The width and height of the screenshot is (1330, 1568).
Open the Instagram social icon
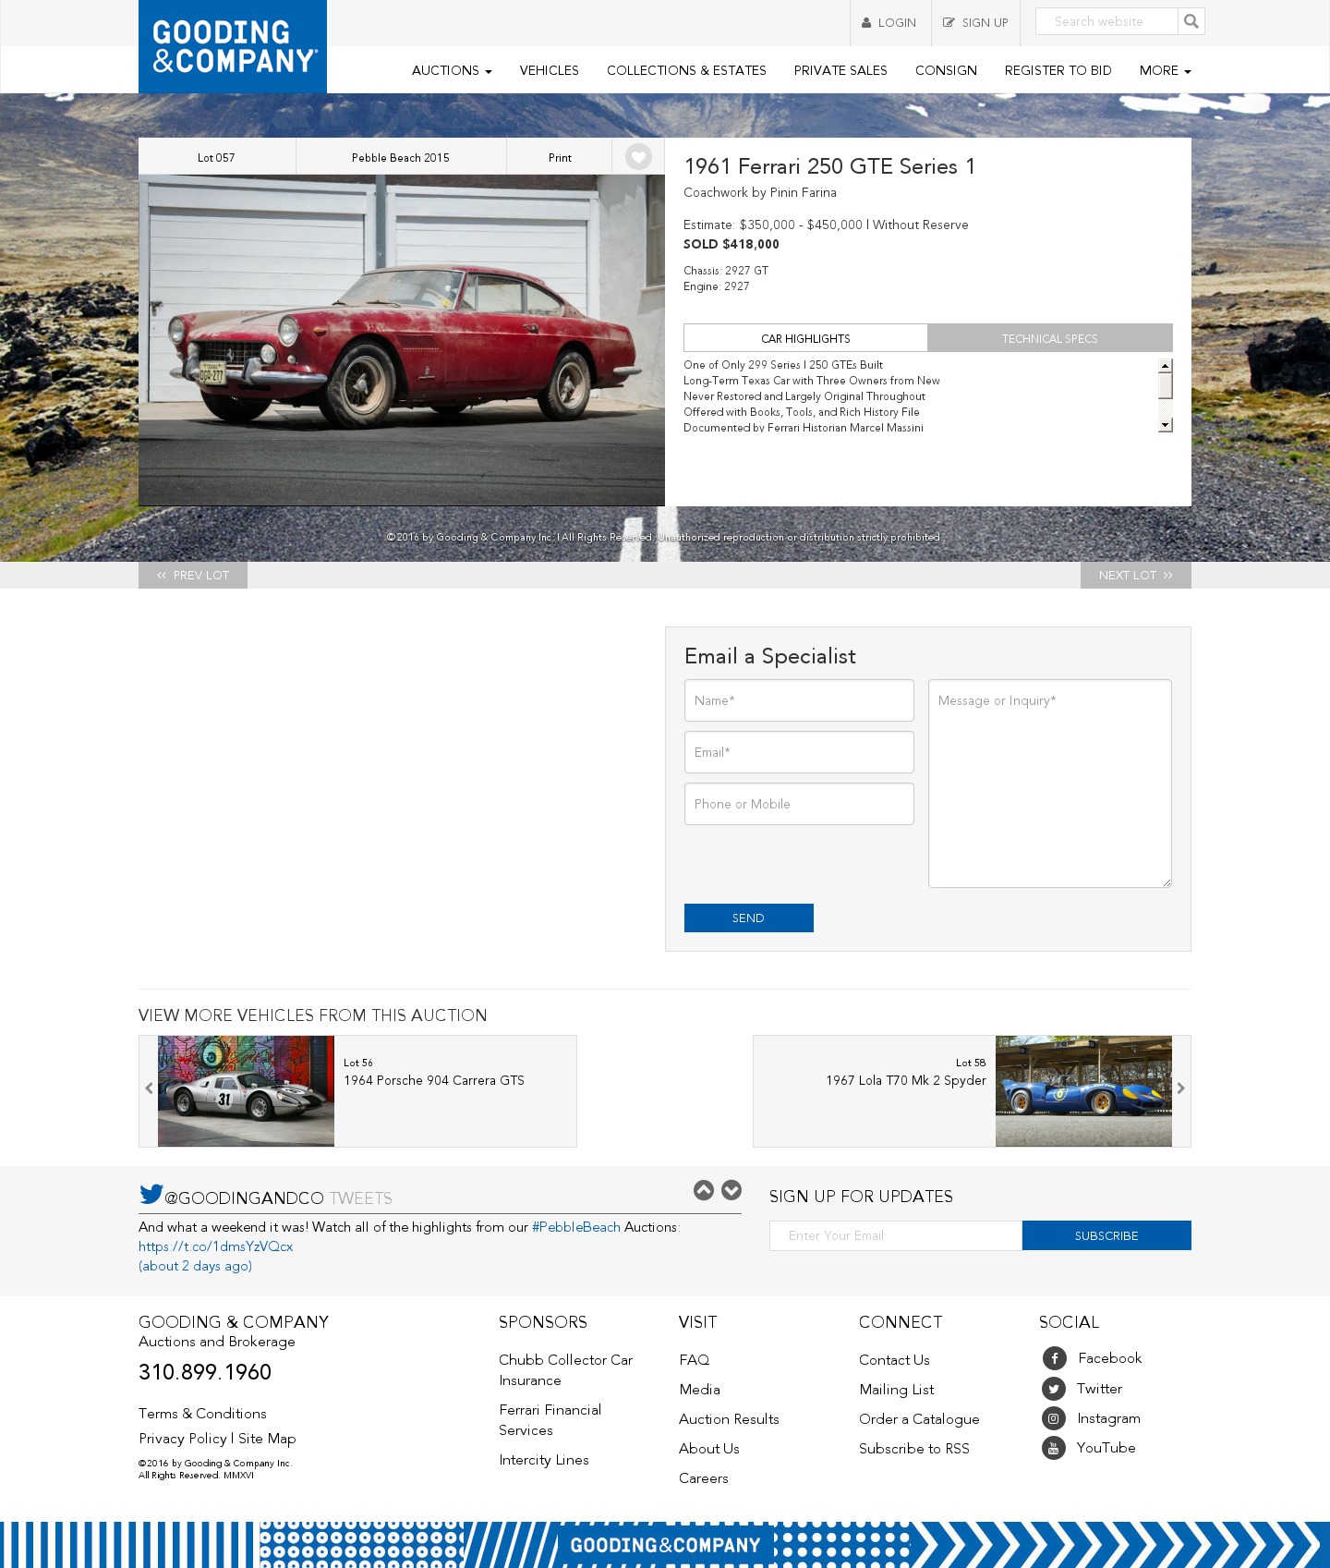pos(1054,1418)
